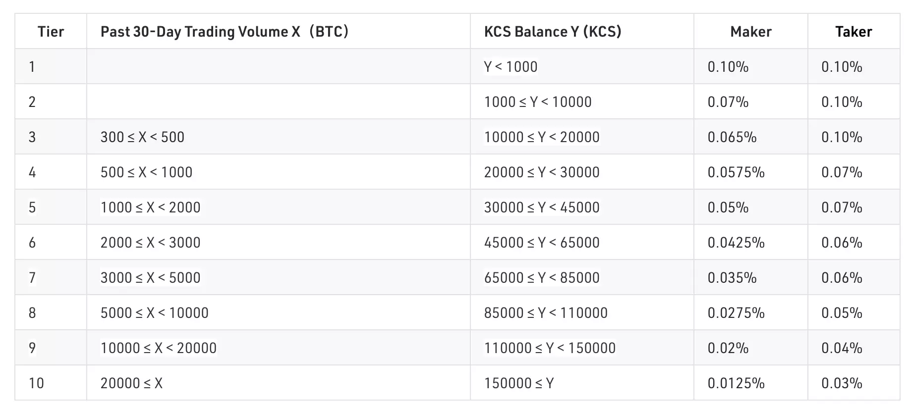Click the 0.0575% maker fee cell
The width and height of the screenshot is (912, 411).
[x=736, y=172]
